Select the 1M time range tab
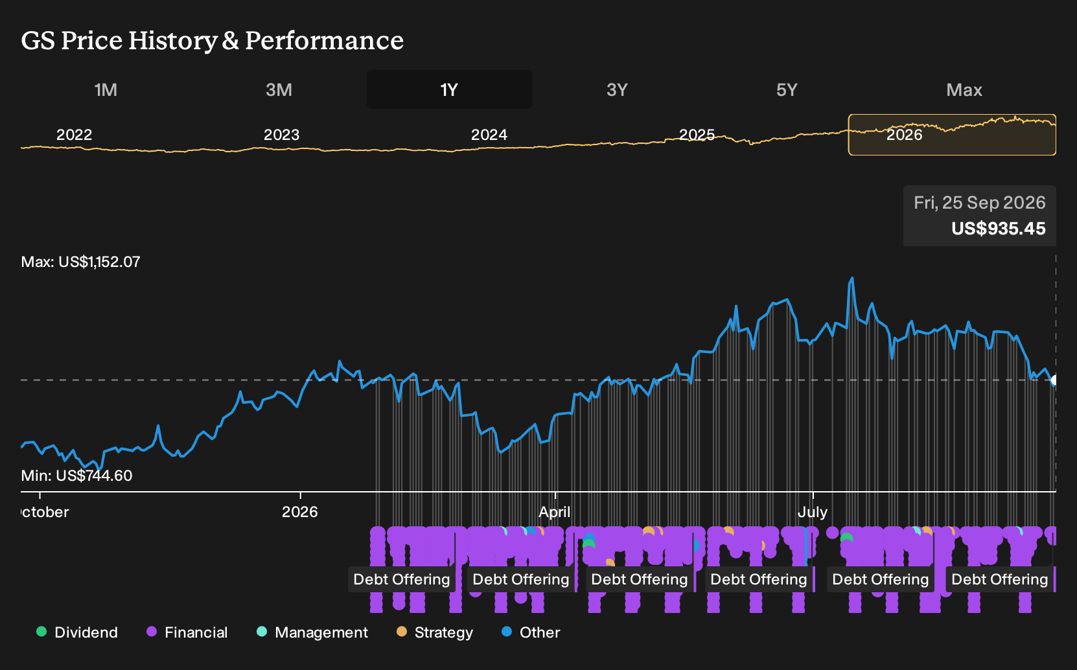The image size is (1077, 670). coord(106,90)
